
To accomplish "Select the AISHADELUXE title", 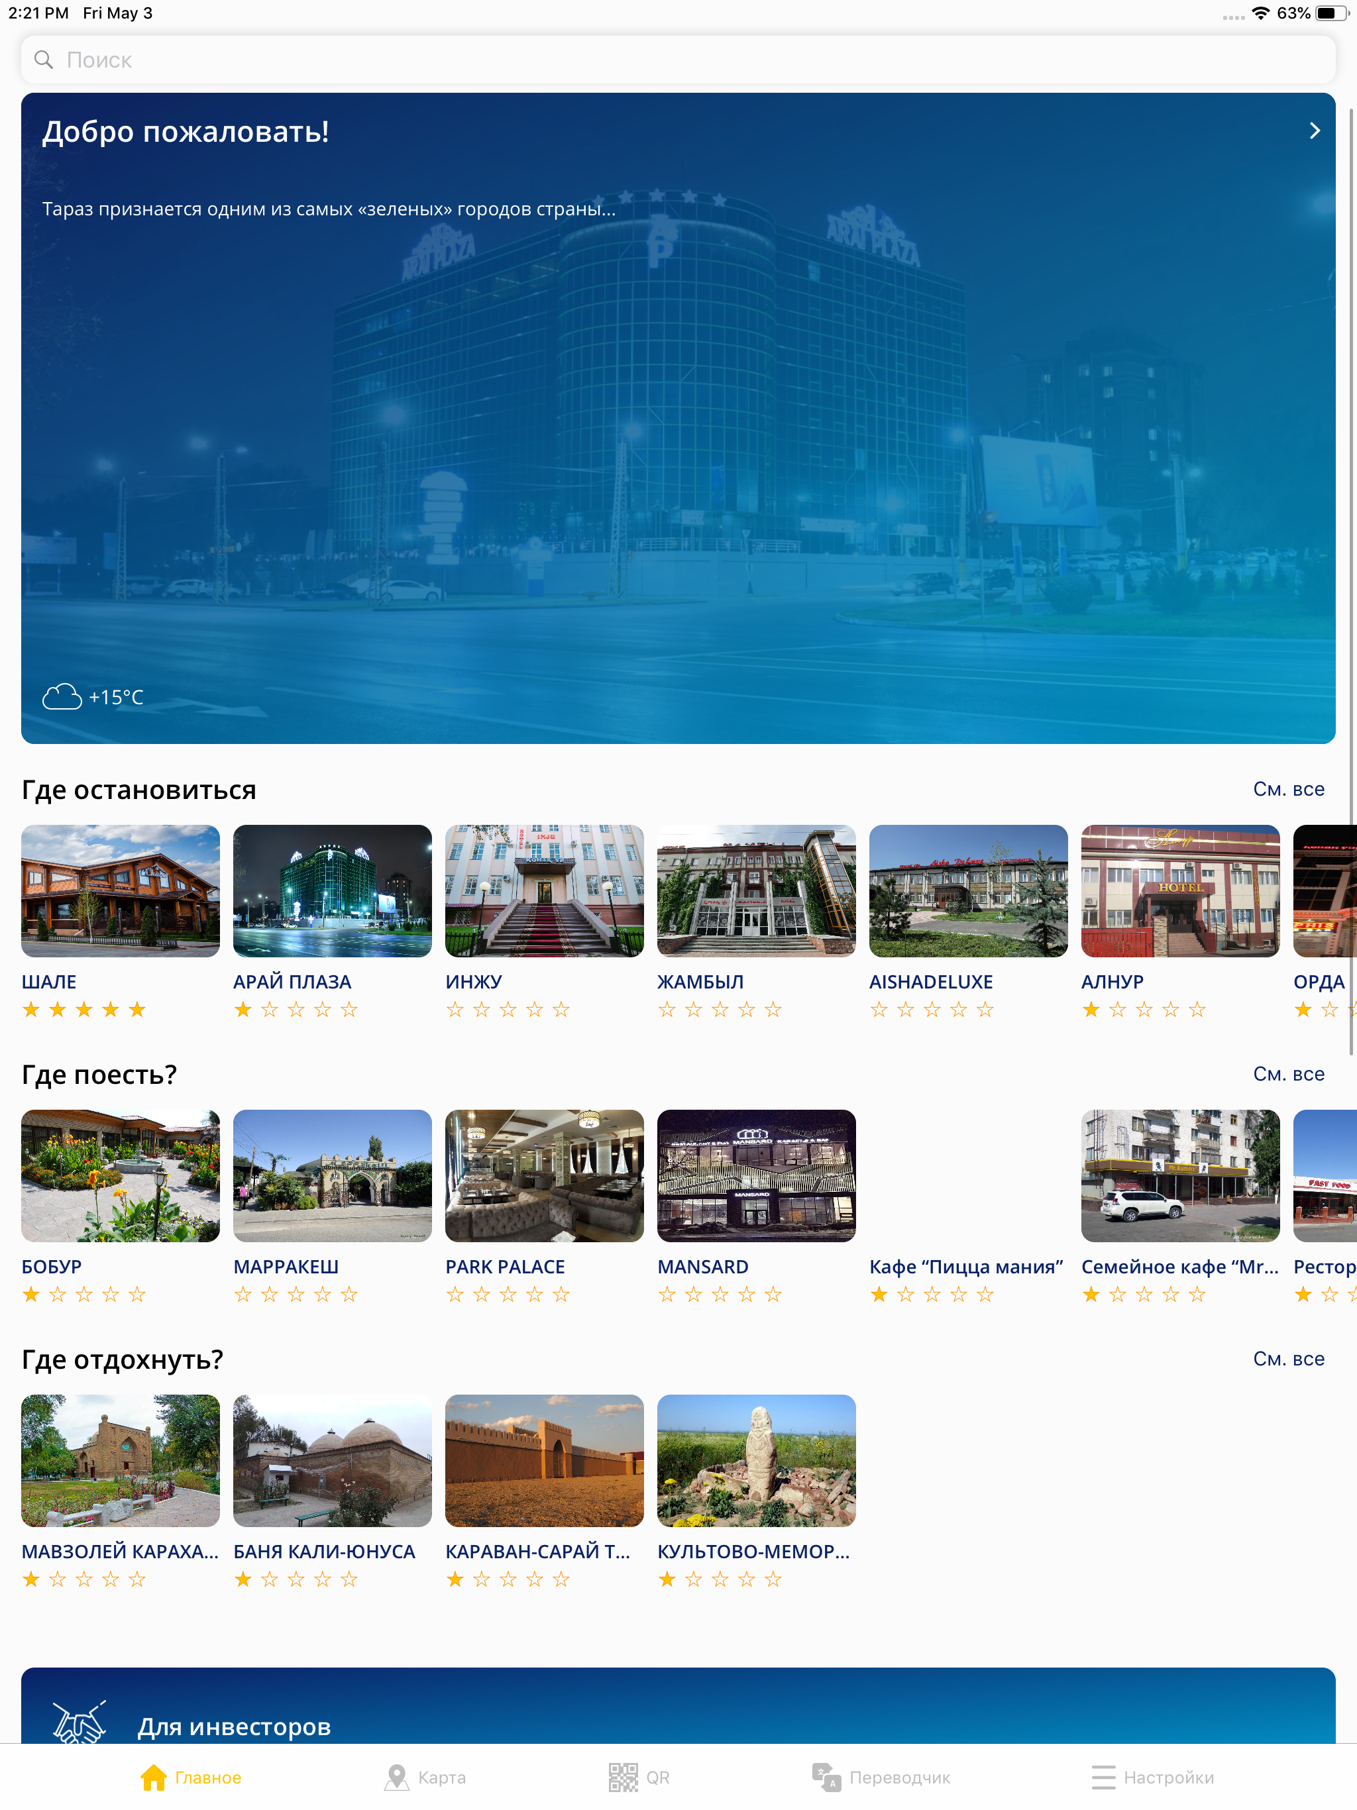I will point(932,982).
